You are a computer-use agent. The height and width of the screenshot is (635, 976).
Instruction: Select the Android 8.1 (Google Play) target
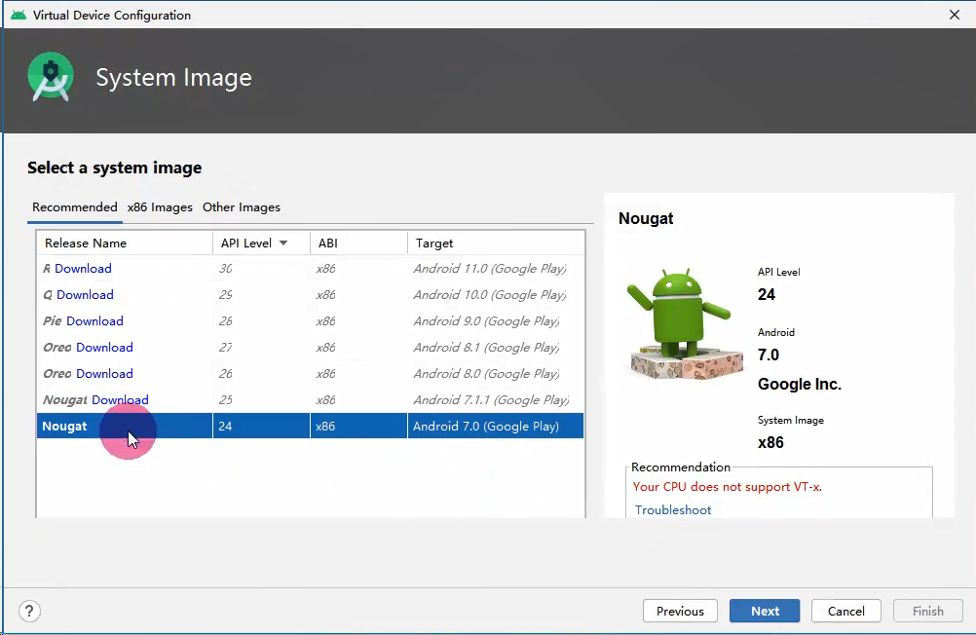pos(486,347)
